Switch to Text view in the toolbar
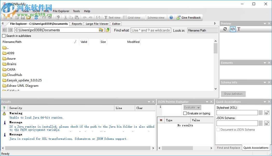 click(x=113, y=18)
